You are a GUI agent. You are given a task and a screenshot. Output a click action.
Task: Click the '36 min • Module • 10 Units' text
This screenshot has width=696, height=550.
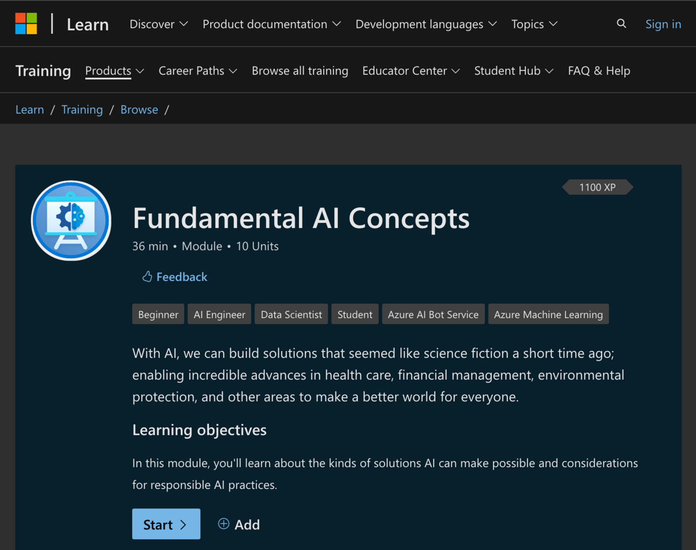click(x=205, y=246)
